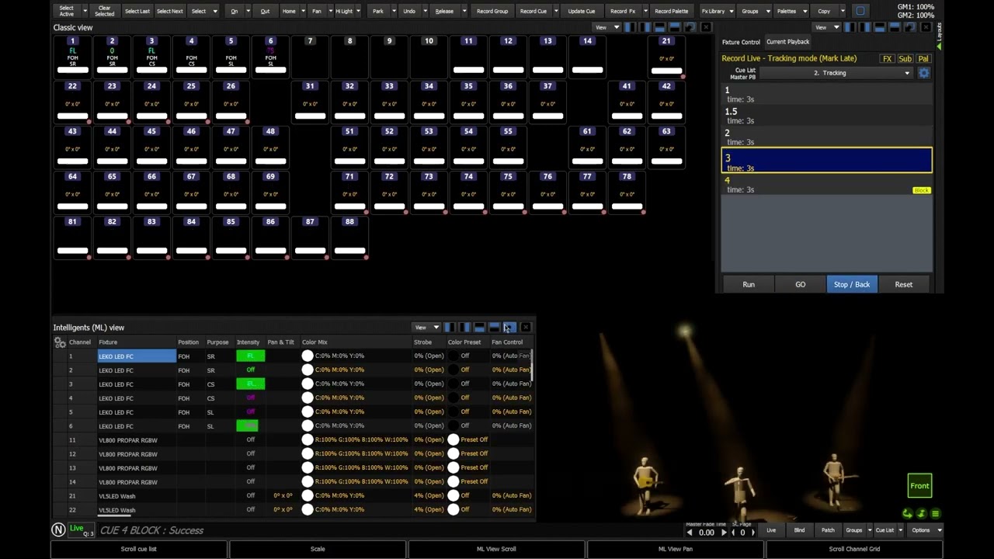
Task: Toggle the Pal record option
Action: [923, 59]
